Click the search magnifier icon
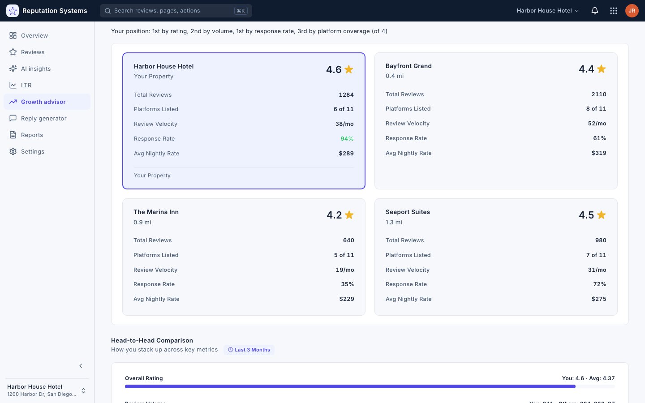The width and height of the screenshot is (645, 403). coord(108,11)
